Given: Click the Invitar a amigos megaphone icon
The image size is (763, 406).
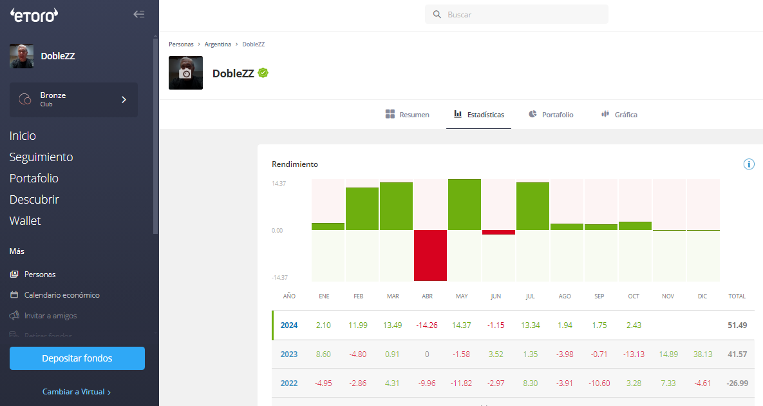Looking at the screenshot, I should point(14,316).
